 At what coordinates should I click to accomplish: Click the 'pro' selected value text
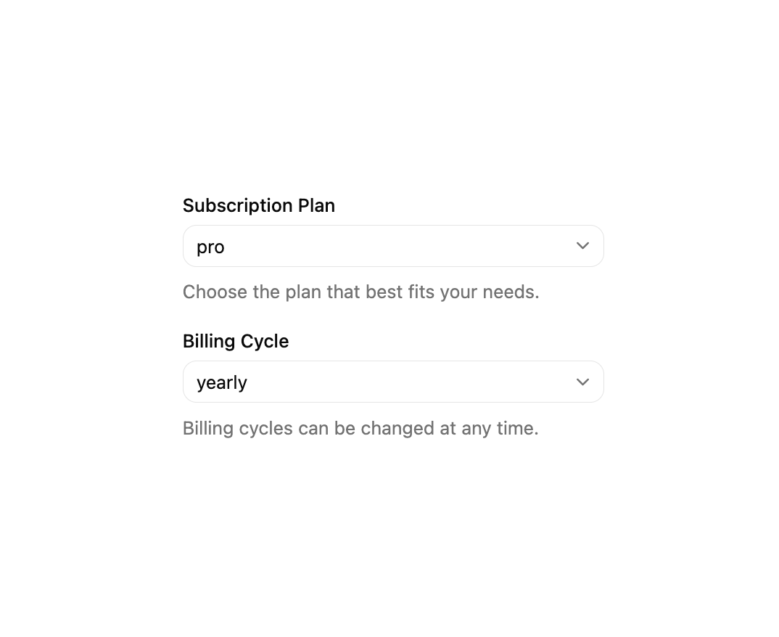210,247
